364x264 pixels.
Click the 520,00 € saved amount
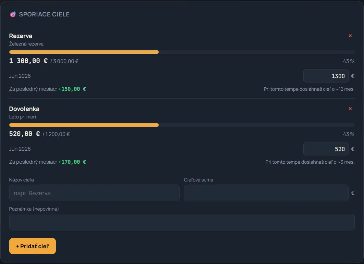(x=24, y=134)
